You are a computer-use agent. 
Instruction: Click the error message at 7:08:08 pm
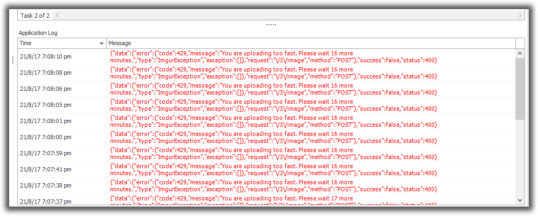pyautogui.click(x=273, y=73)
